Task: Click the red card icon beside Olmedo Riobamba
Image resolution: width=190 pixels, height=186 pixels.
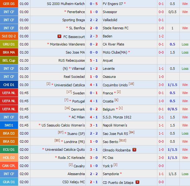Action: click(x=134, y=150)
